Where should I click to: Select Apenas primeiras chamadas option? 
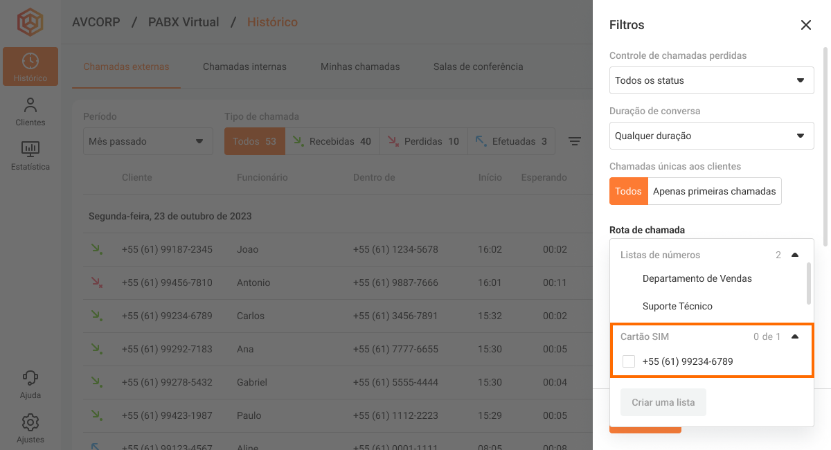(714, 191)
